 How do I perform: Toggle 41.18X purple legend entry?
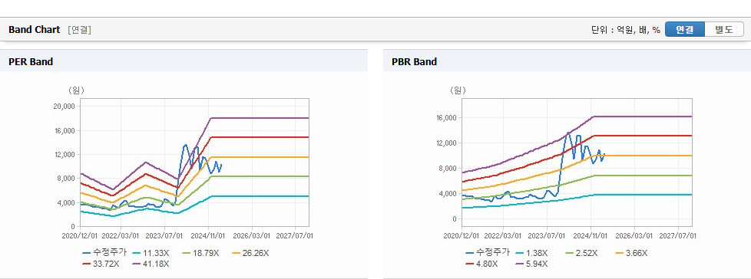pyautogui.click(x=152, y=263)
